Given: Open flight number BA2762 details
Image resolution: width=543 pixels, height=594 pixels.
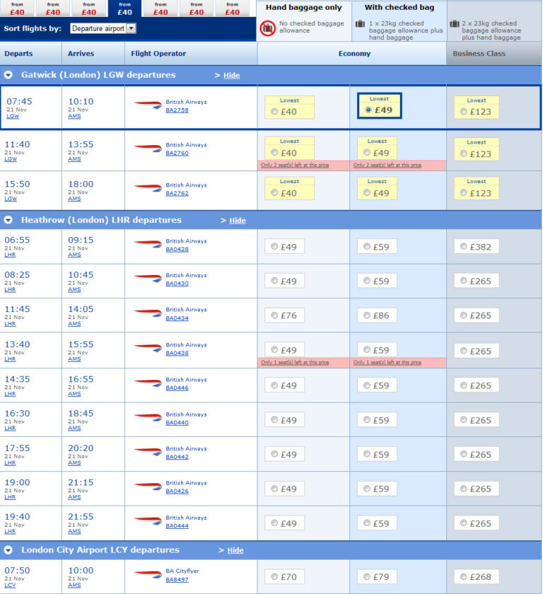Looking at the screenshot, I should pyautogui.click(x=177, y=193).
